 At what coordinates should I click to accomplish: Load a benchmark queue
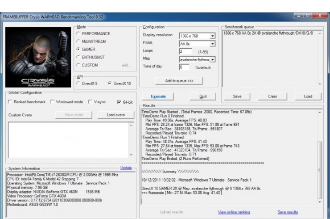pyautogui.click(x=308, y=96)
